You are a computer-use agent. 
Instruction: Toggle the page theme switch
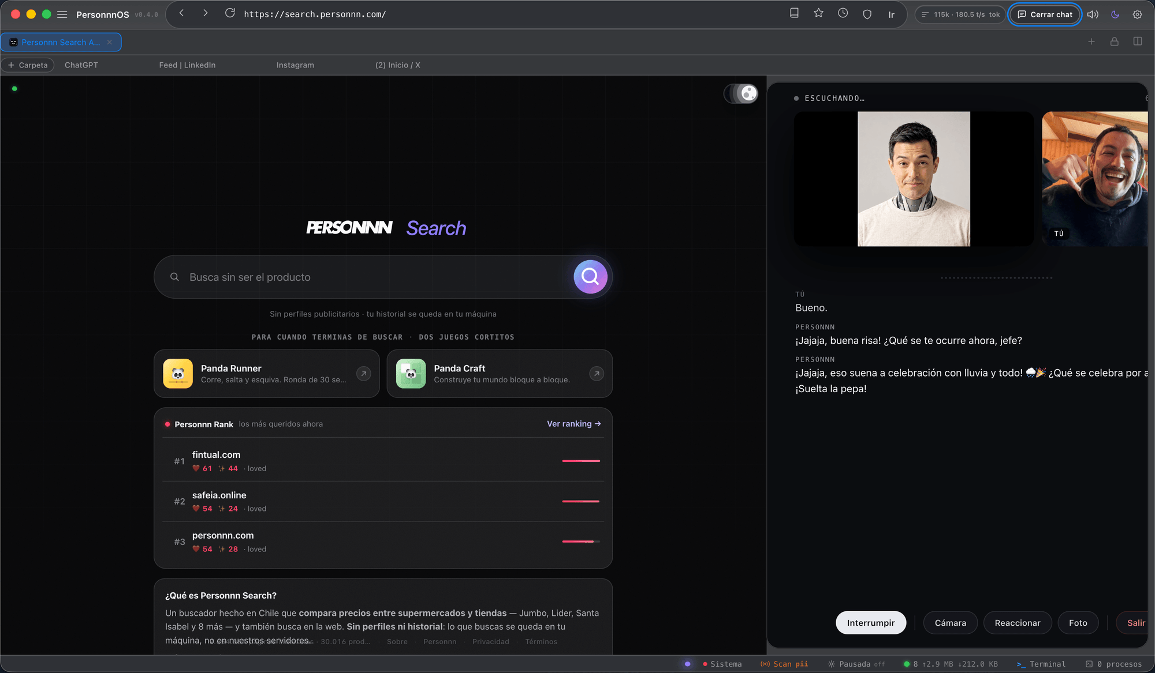pos(741,93)
